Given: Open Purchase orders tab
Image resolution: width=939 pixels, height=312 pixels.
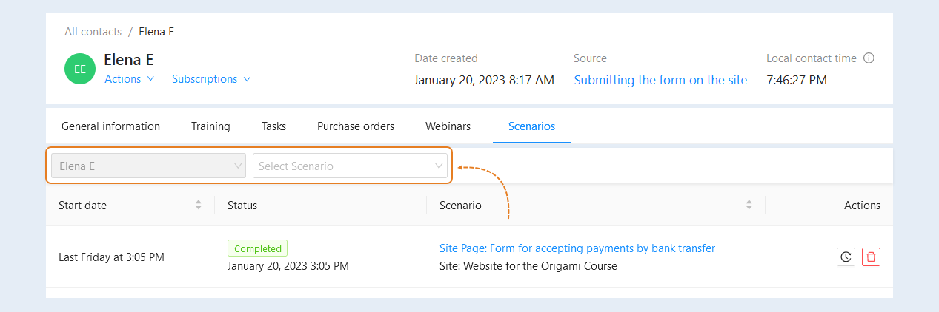Looking at the screenshot, I should 356,126.
